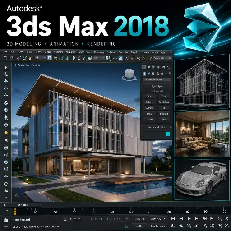This screenshot has width=231, height=231.
Task: Select the Select and Place tool
Action: point(90,58)
